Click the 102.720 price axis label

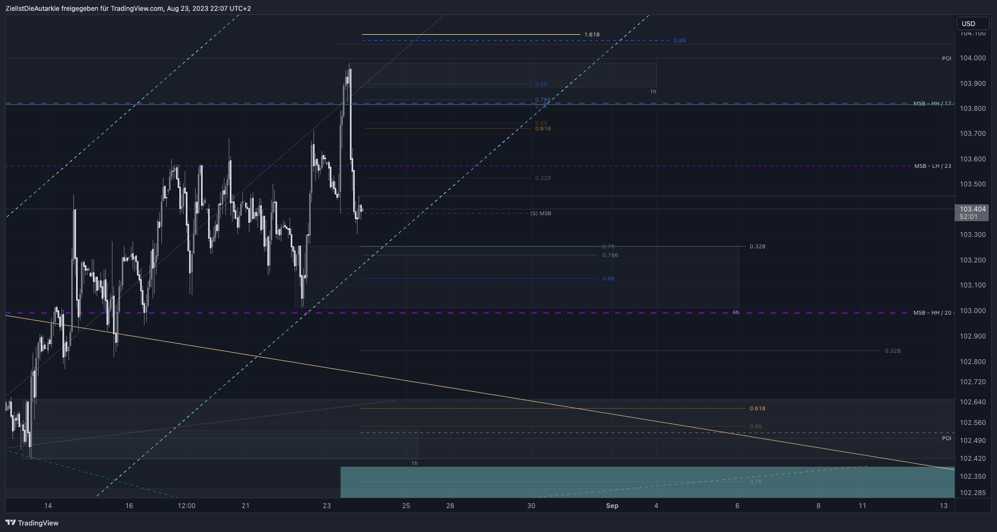(973, 381)
